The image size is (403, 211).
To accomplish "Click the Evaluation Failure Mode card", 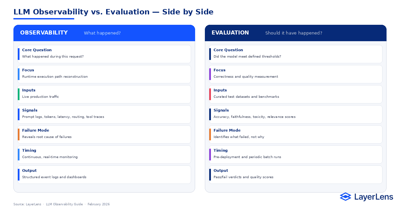I will pyautogui.click(x=296, y=134).
